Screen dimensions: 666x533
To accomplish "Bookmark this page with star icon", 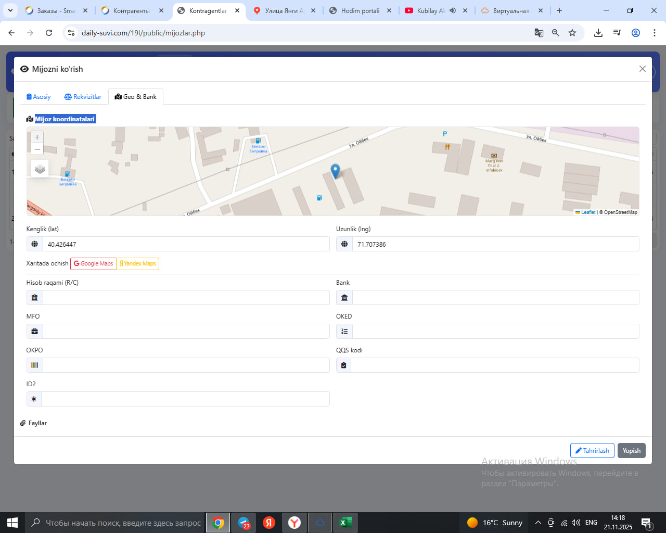I will [572, 33].
